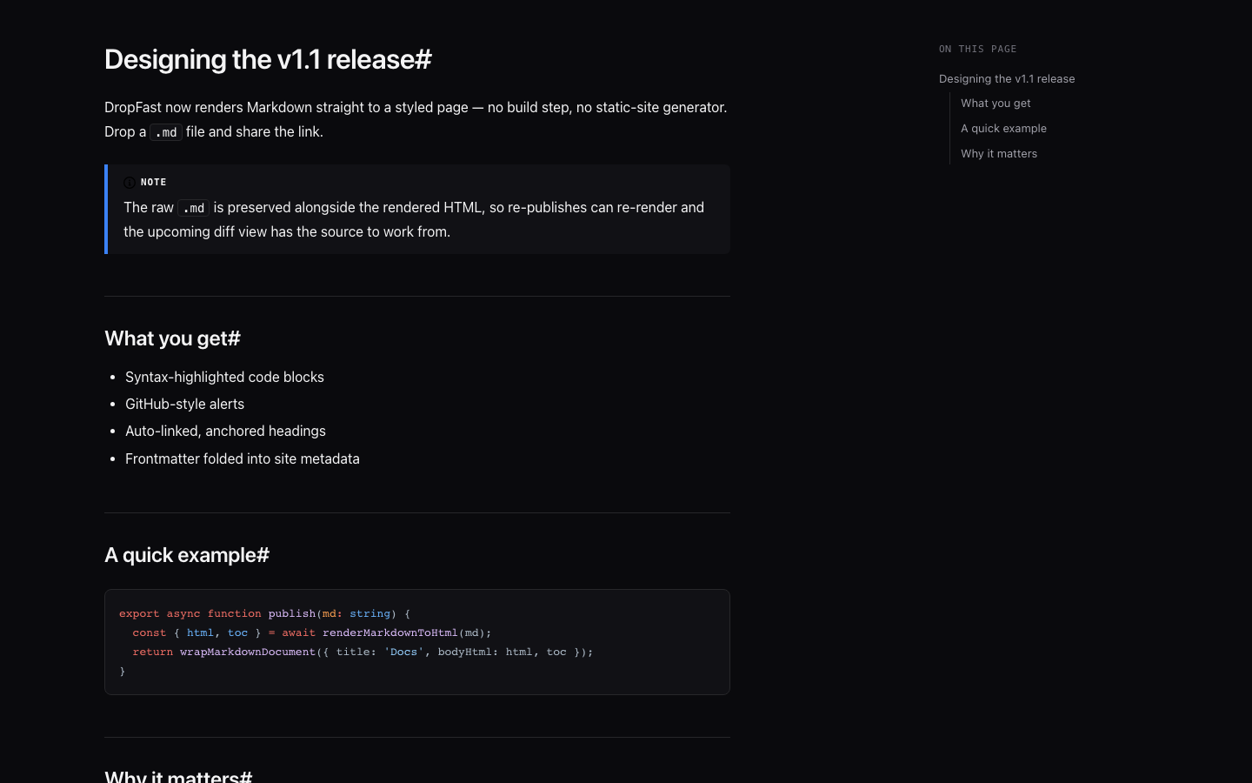The image size is (1252, 783).
Task: Jump to "A quick example" from sidebar contents
Action: [1003, 129]
